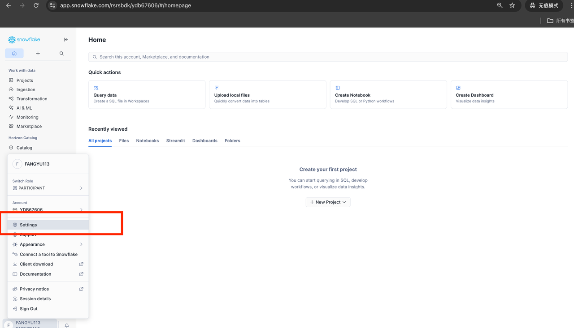
Task: Click the search account input field
Action: click(x=328, y=57)
